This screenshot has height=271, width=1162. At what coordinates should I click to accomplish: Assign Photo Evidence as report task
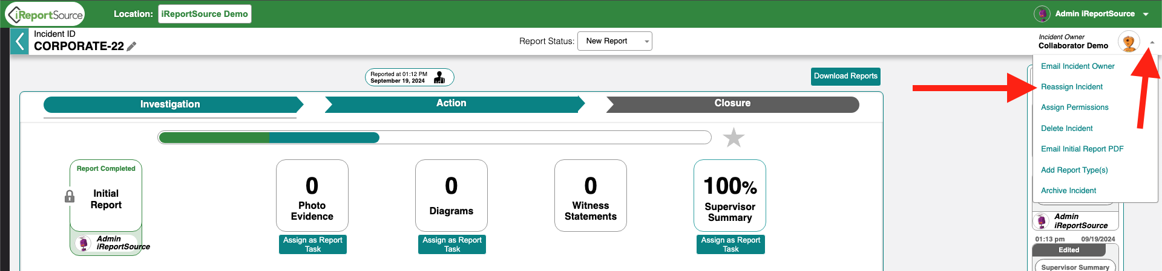312,244
